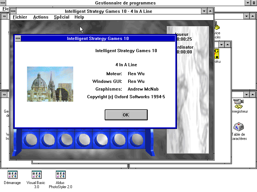The height and width of the screenshot is (192, 257).
Task: Click the player timer 0:00:25
Action: [x=184, y=39]
